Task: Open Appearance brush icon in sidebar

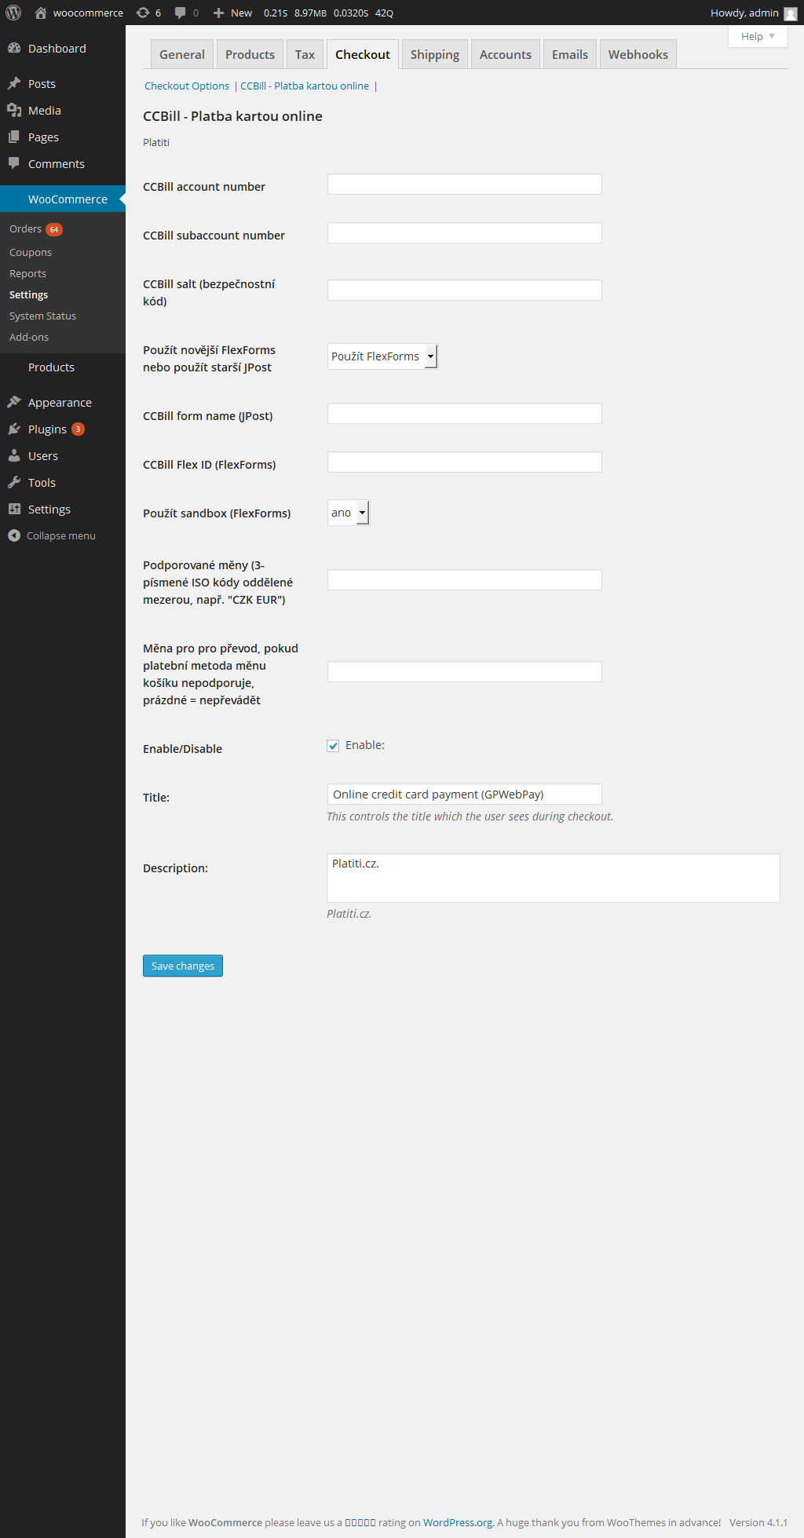Action: [x=14, y=402]
